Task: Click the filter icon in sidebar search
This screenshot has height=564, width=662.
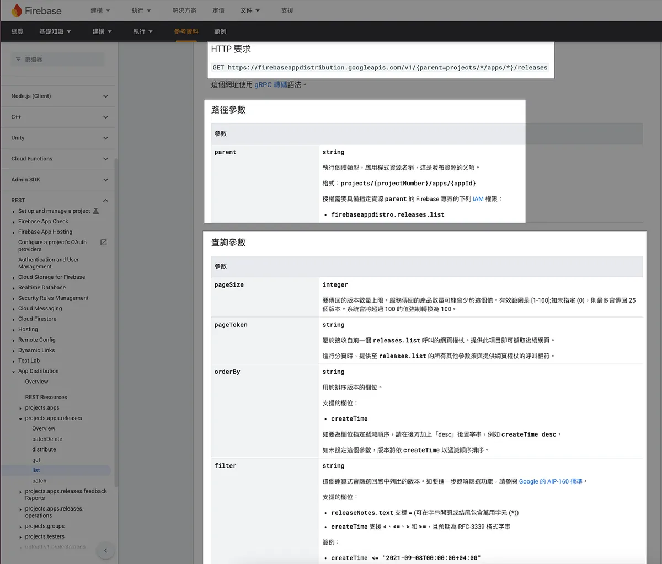Action: [x=18, y=60]
